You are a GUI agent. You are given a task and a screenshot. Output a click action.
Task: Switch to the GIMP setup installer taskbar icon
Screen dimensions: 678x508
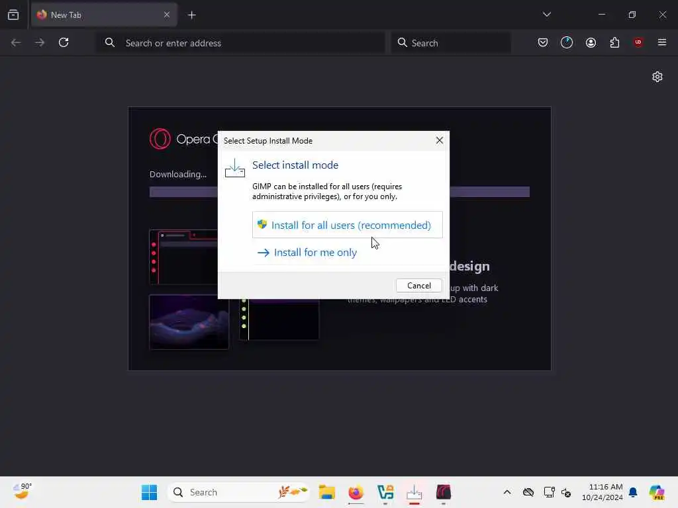pos(414,492)
